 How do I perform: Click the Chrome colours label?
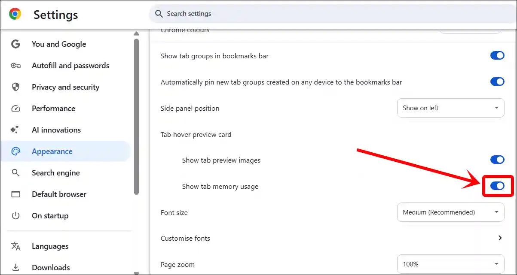[185, 30]
